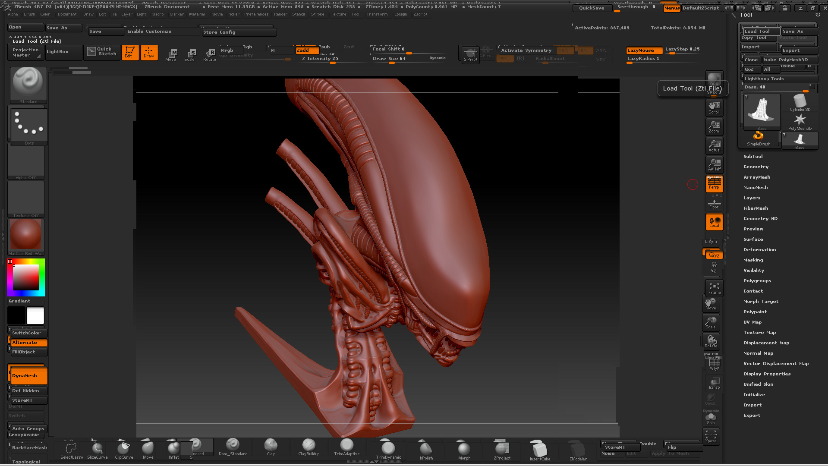
Task: Choose the hPolish brush
Action: (426, 449)
